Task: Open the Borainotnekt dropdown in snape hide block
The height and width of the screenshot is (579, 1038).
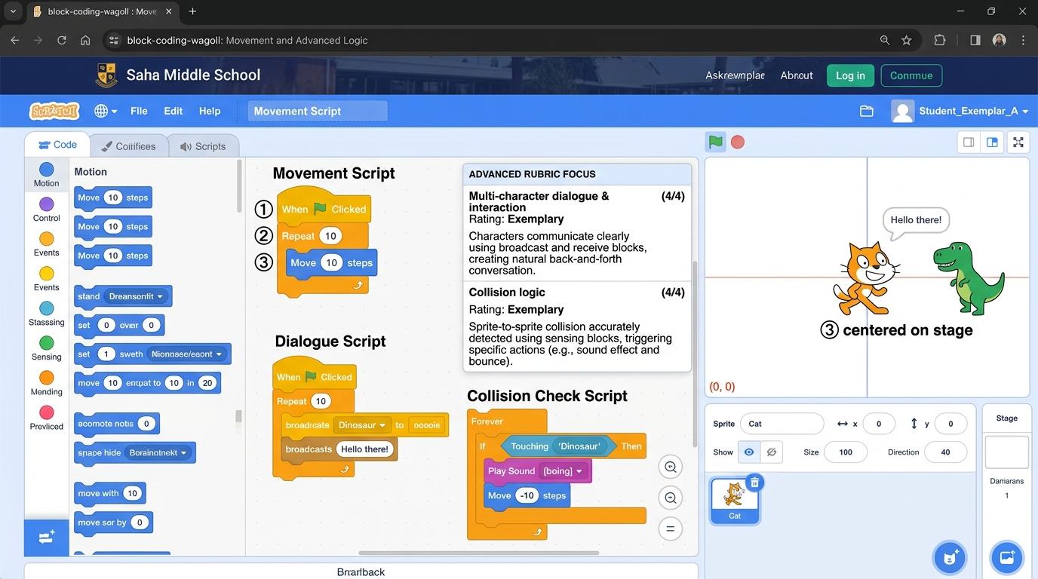Action: click(158, 452)
